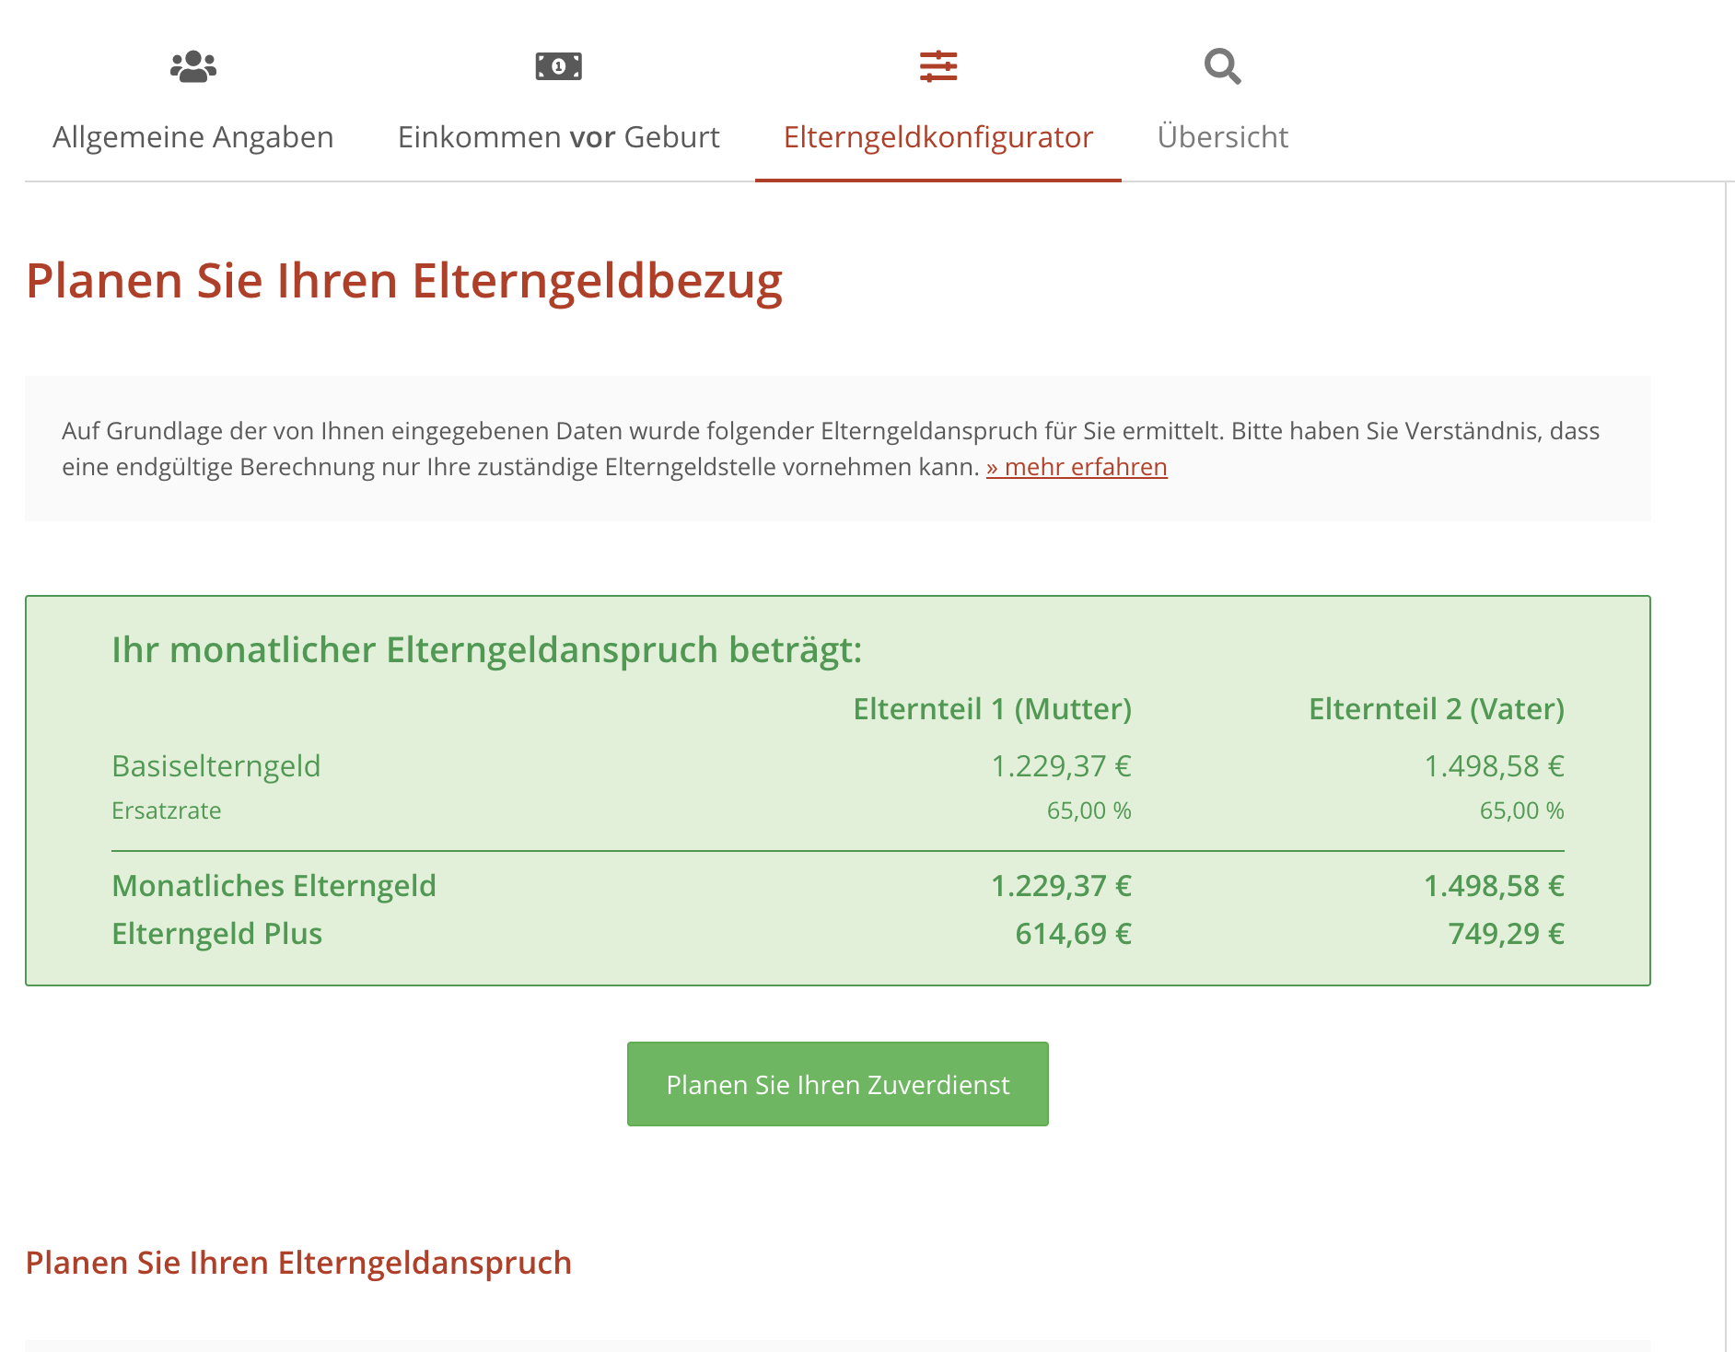The width and height of the screenshot is (1735, 1352).
Task: Click mother's bold Monatliches Elterngeld amount
Action: [1062, 886]
